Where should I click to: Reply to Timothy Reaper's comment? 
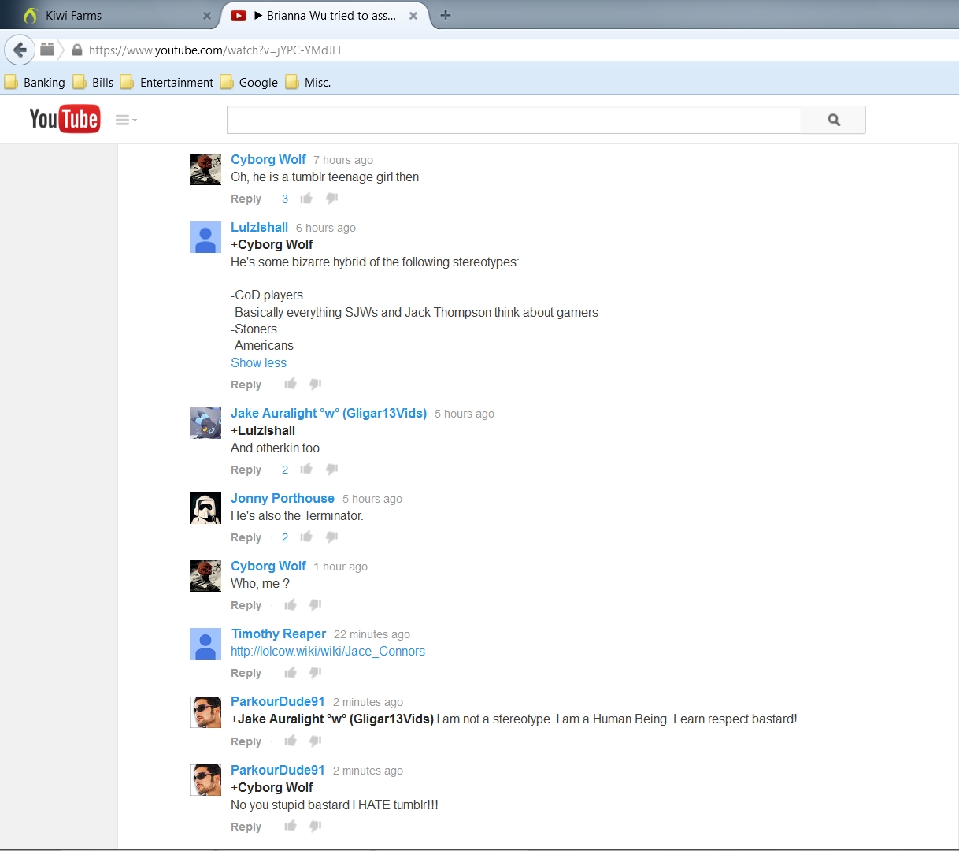[246, 673]
